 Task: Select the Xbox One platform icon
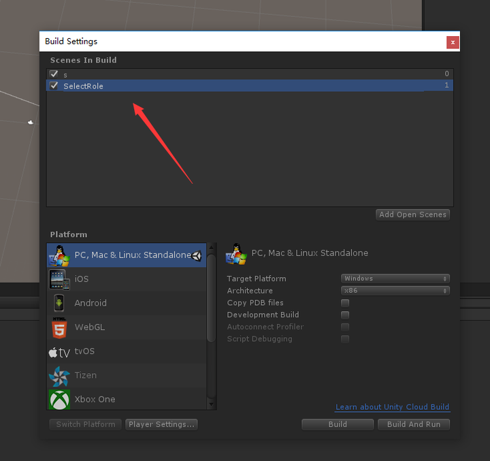(59, 400)
